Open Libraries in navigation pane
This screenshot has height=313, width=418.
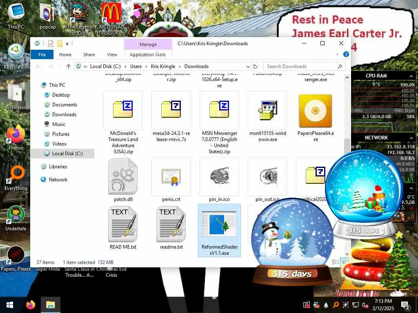click(x=58, y=167)
